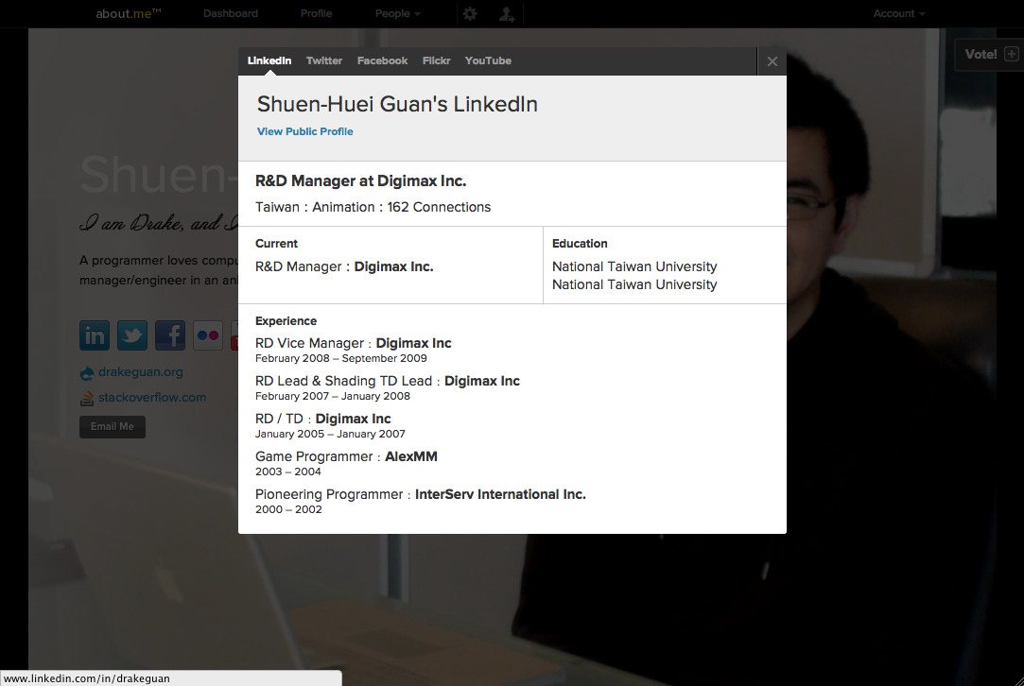Image resolution: width=1024 pixels, height=686 pixels.
Task: Click Digimax Inc. under Current
Action: (393, 266)
